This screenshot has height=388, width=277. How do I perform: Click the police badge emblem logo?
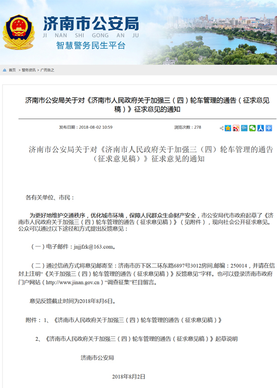tap(19, 32)
